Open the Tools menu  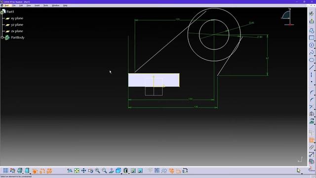[x=46, y=5]
